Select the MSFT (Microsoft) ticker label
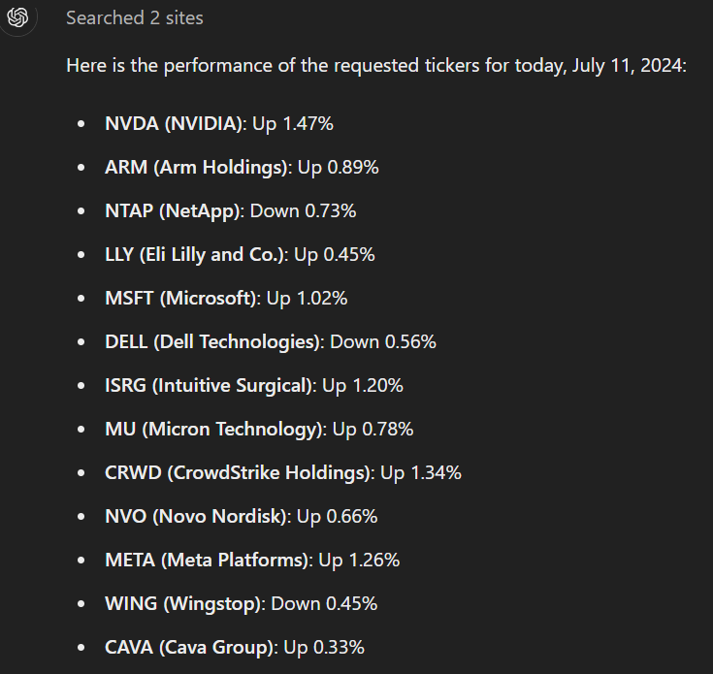The image size is (713, 674). [181, 298]
